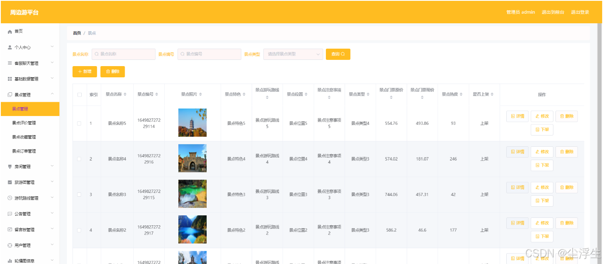Click the icon beside 留言板管理

10,229
